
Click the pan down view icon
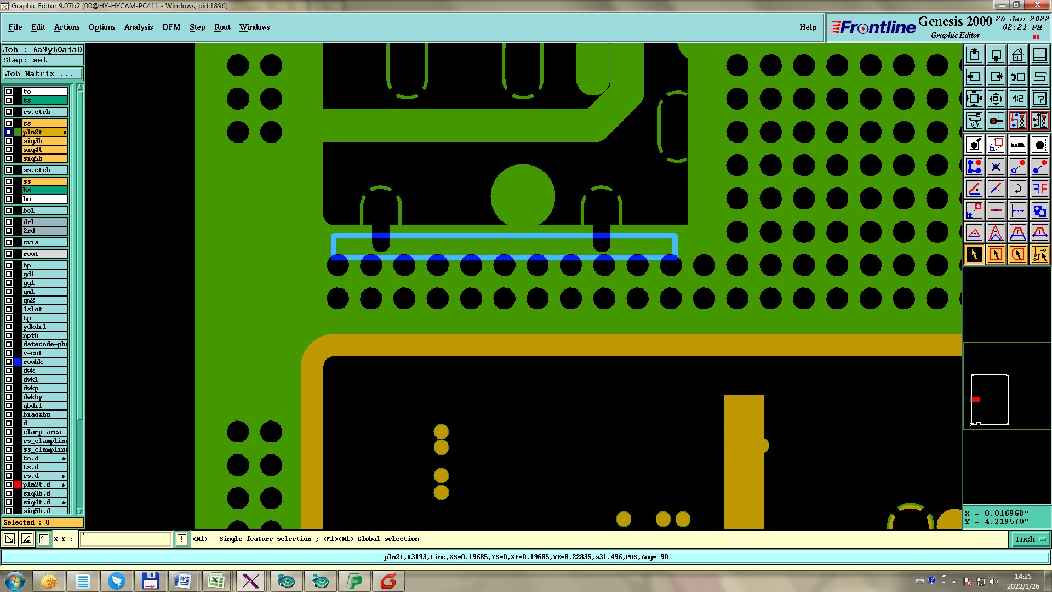996,55
